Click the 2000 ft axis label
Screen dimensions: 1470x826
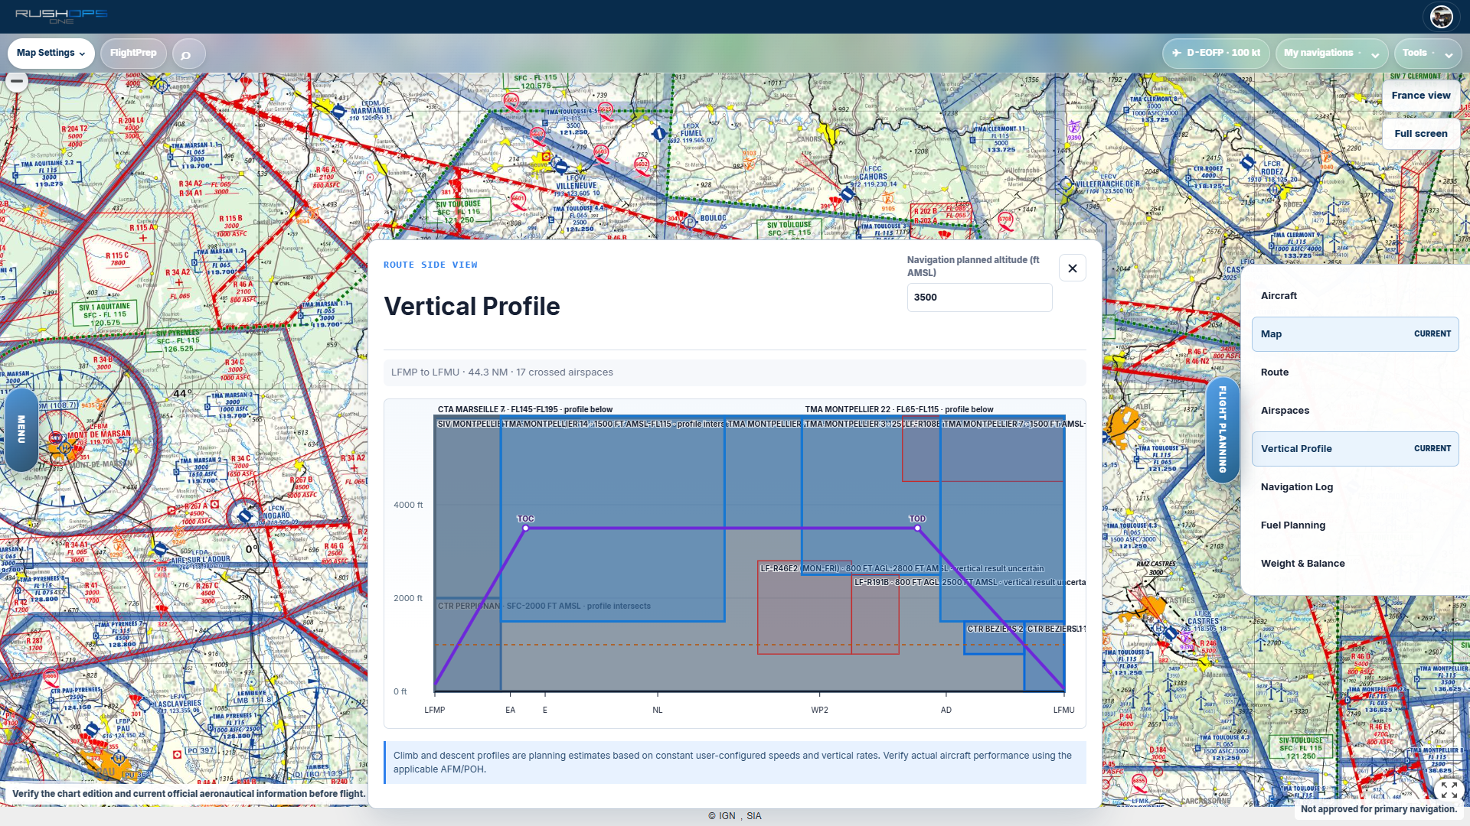pos(408,599)
